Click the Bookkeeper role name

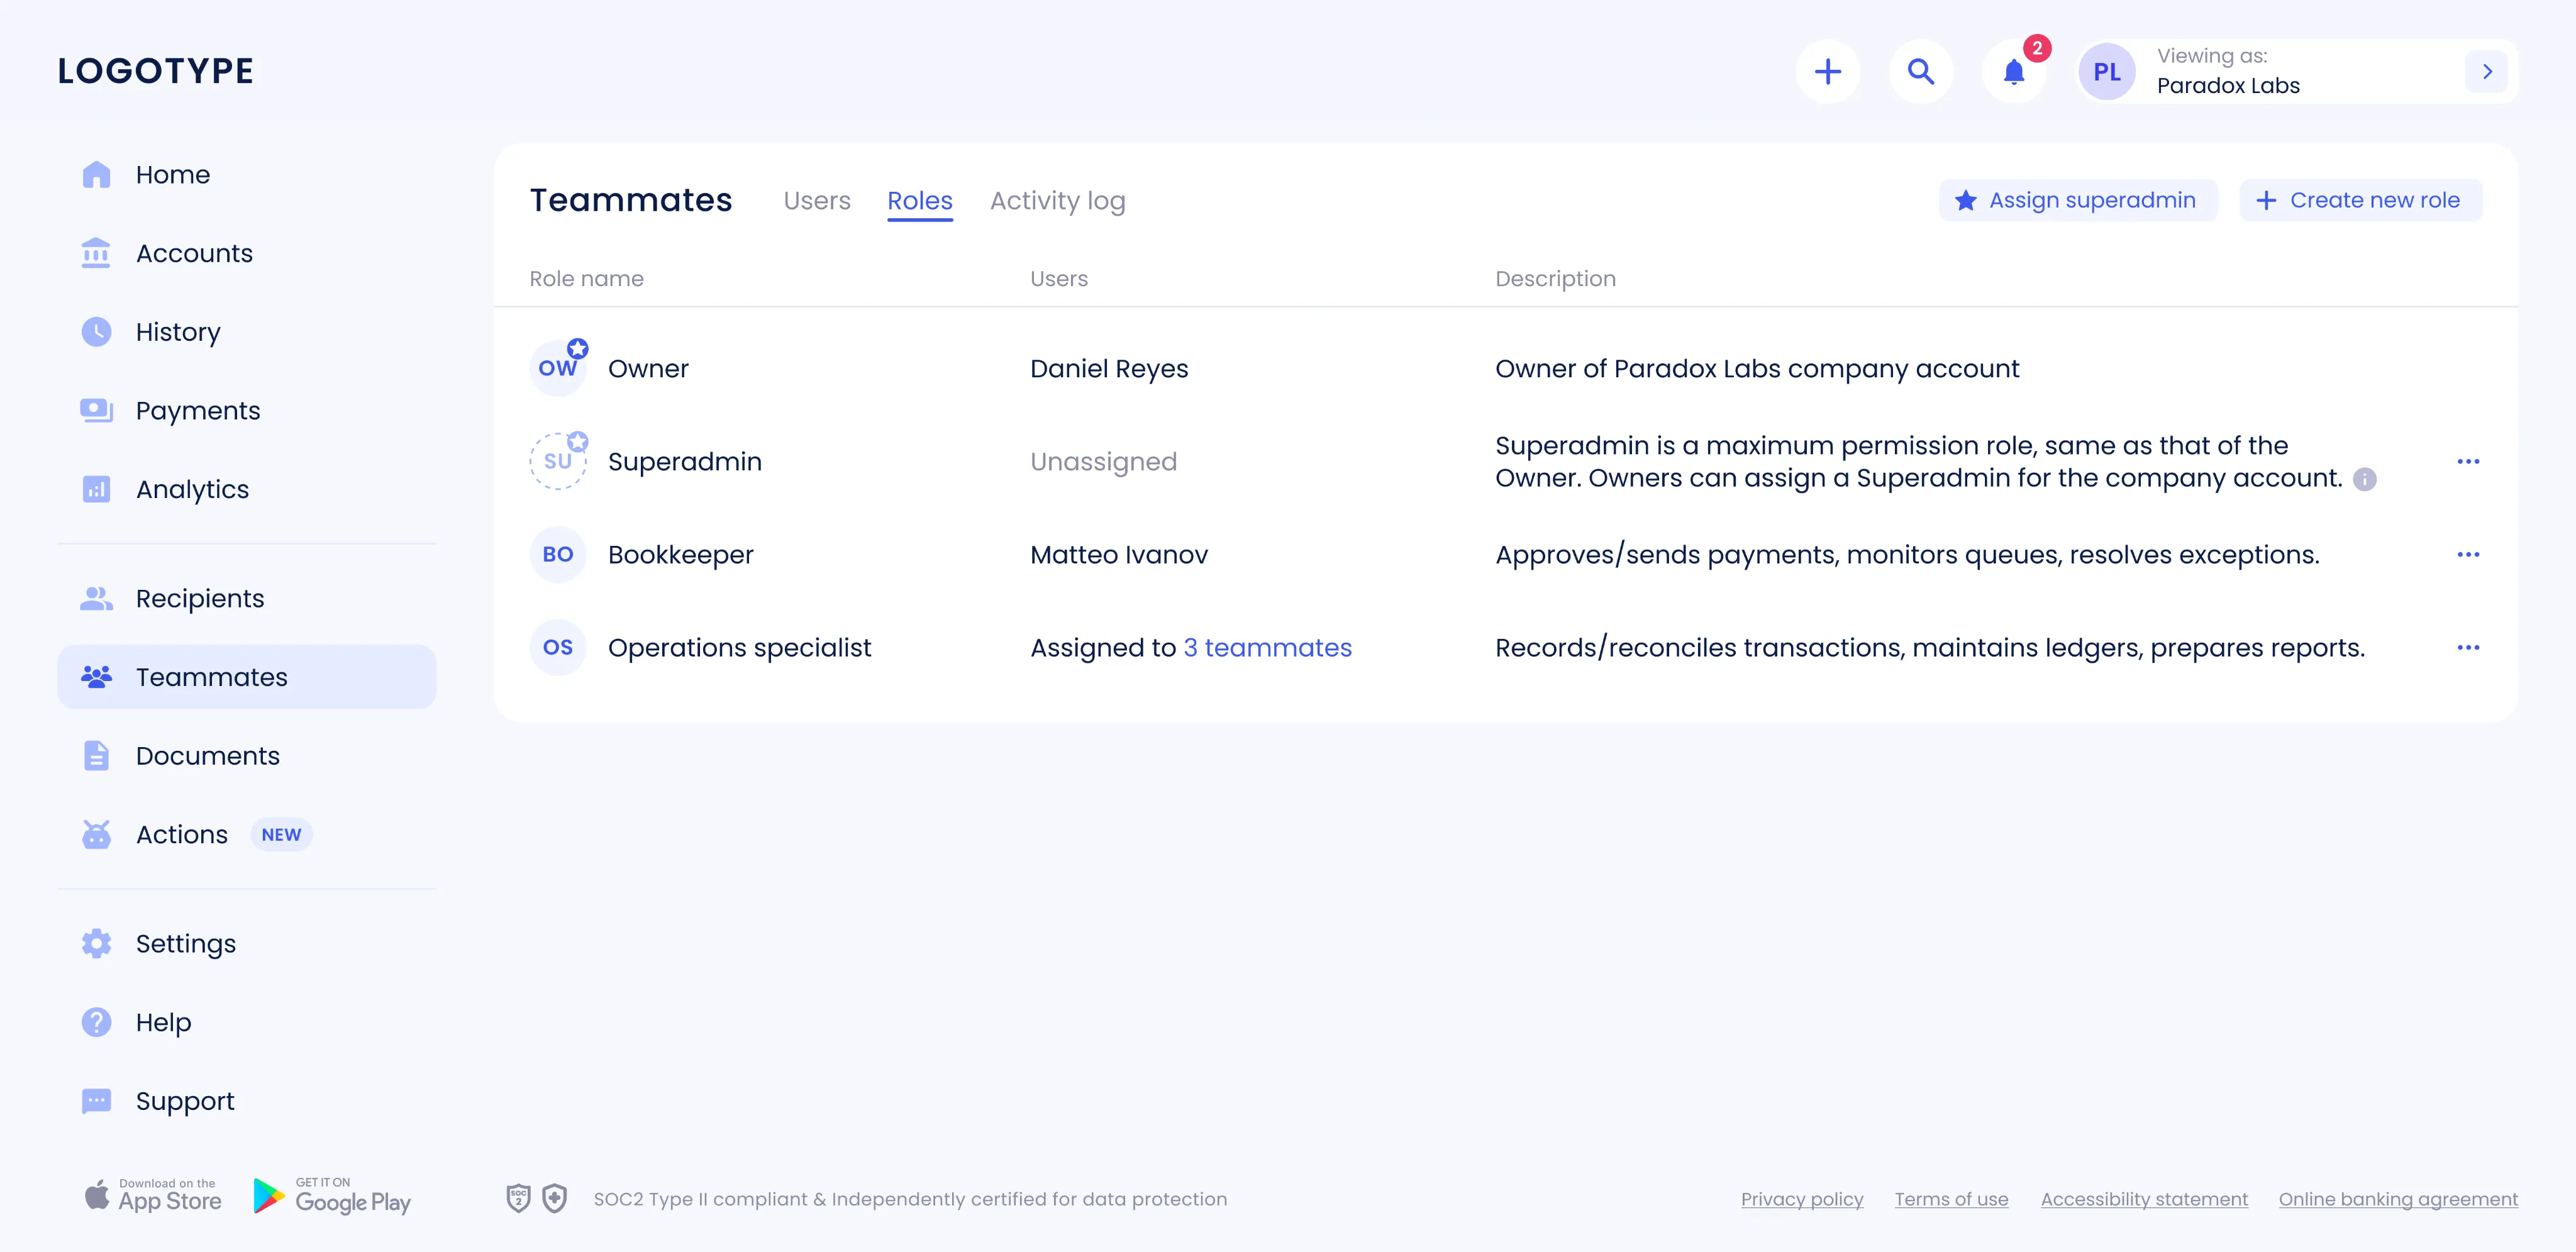(680, 555)
